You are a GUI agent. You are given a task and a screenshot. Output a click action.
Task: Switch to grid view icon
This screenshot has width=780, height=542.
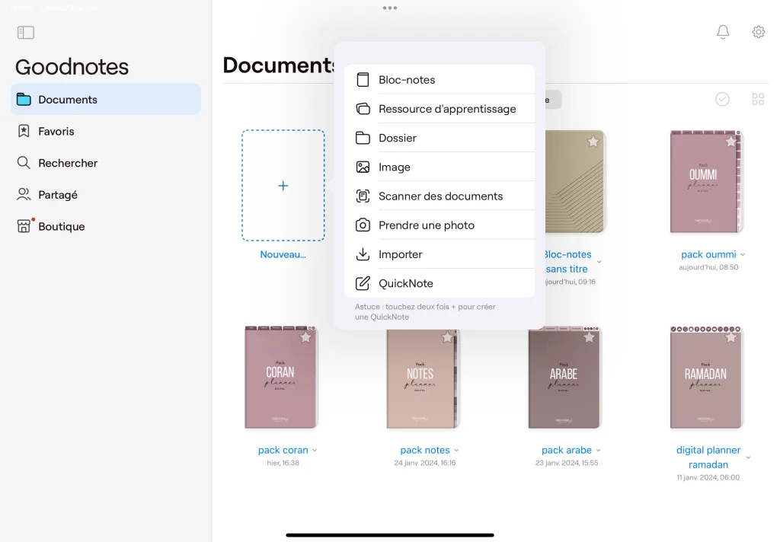pyautogui.click(x=758, y=100)
